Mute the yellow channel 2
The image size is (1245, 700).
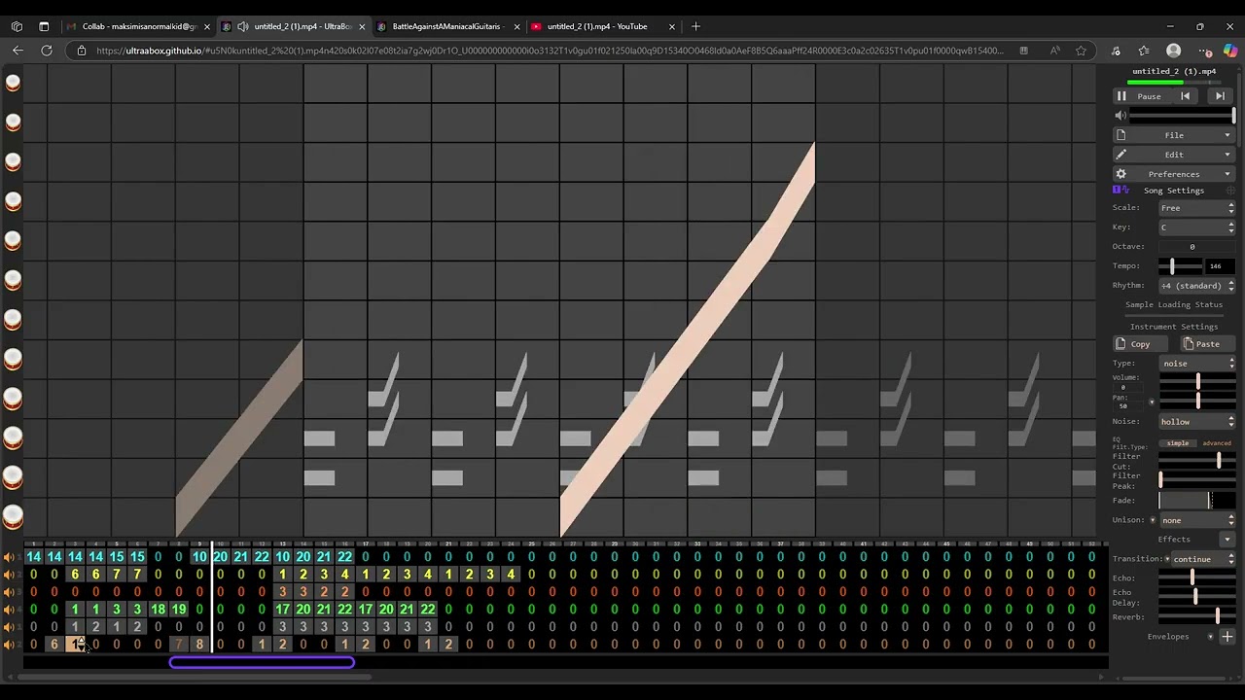point(9,575)
